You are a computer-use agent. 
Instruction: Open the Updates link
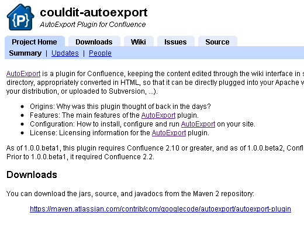coord(65,53)
